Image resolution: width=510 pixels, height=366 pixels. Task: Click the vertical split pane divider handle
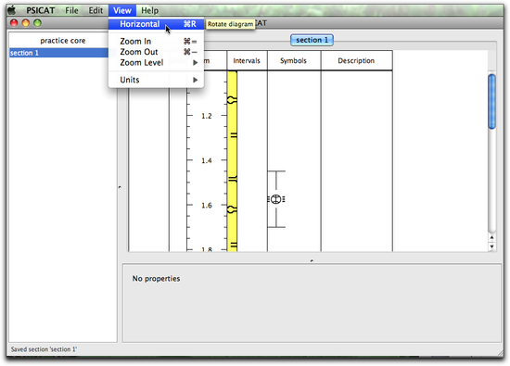[x=120, y=187]
